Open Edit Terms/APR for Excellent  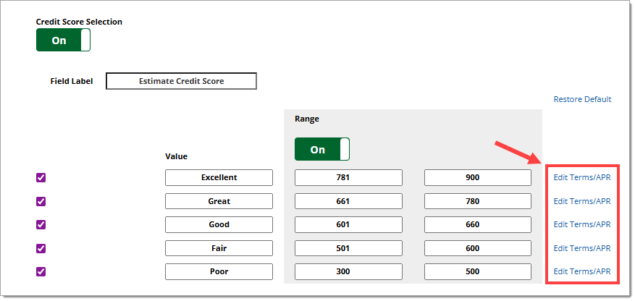tap(582, 178)
